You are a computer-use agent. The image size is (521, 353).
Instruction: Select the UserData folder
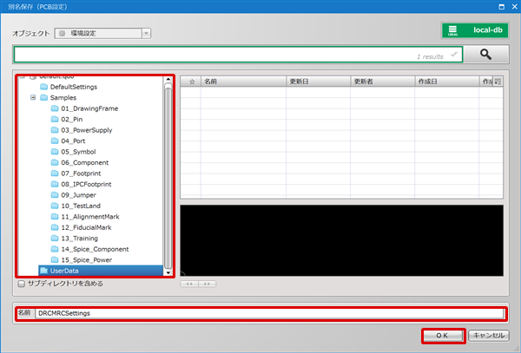tap(101, 271)
